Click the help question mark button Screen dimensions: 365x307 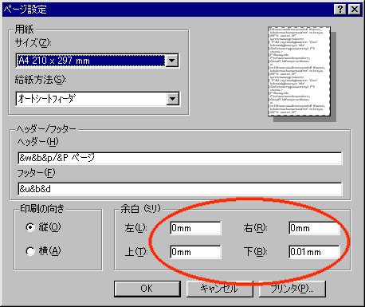[x=340, y=10]
